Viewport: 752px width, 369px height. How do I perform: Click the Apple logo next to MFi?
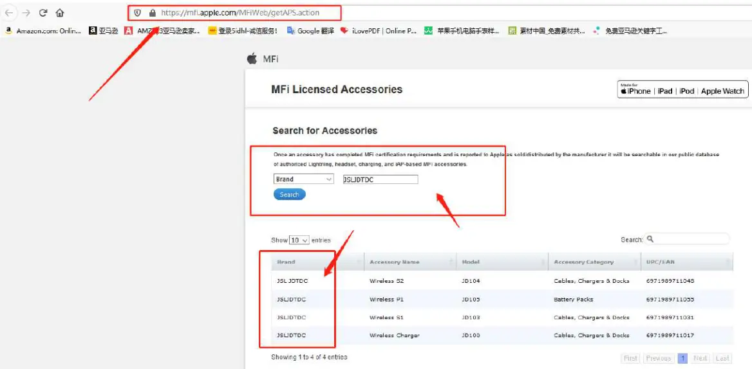coord(252,59)
